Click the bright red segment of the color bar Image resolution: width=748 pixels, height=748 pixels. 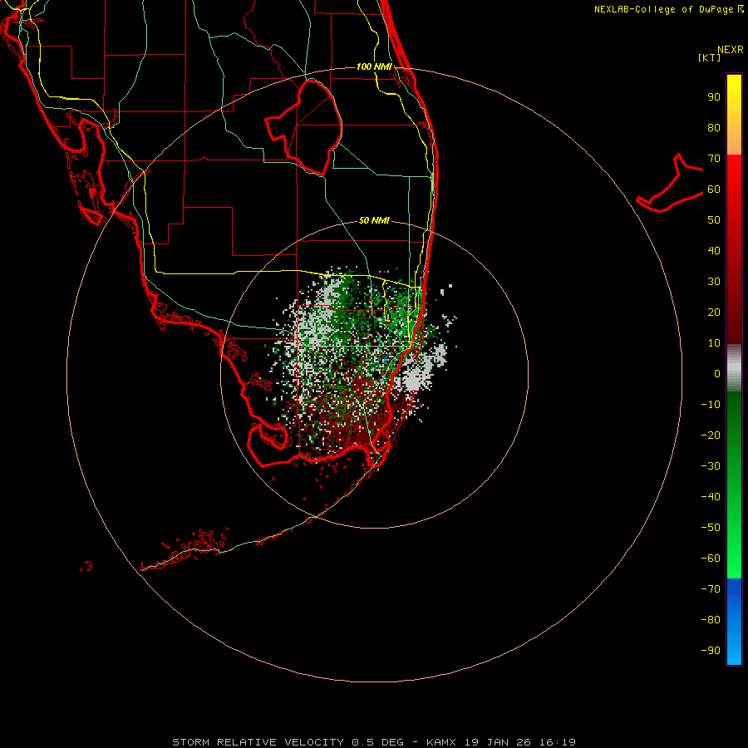click(x=734, y=181)
